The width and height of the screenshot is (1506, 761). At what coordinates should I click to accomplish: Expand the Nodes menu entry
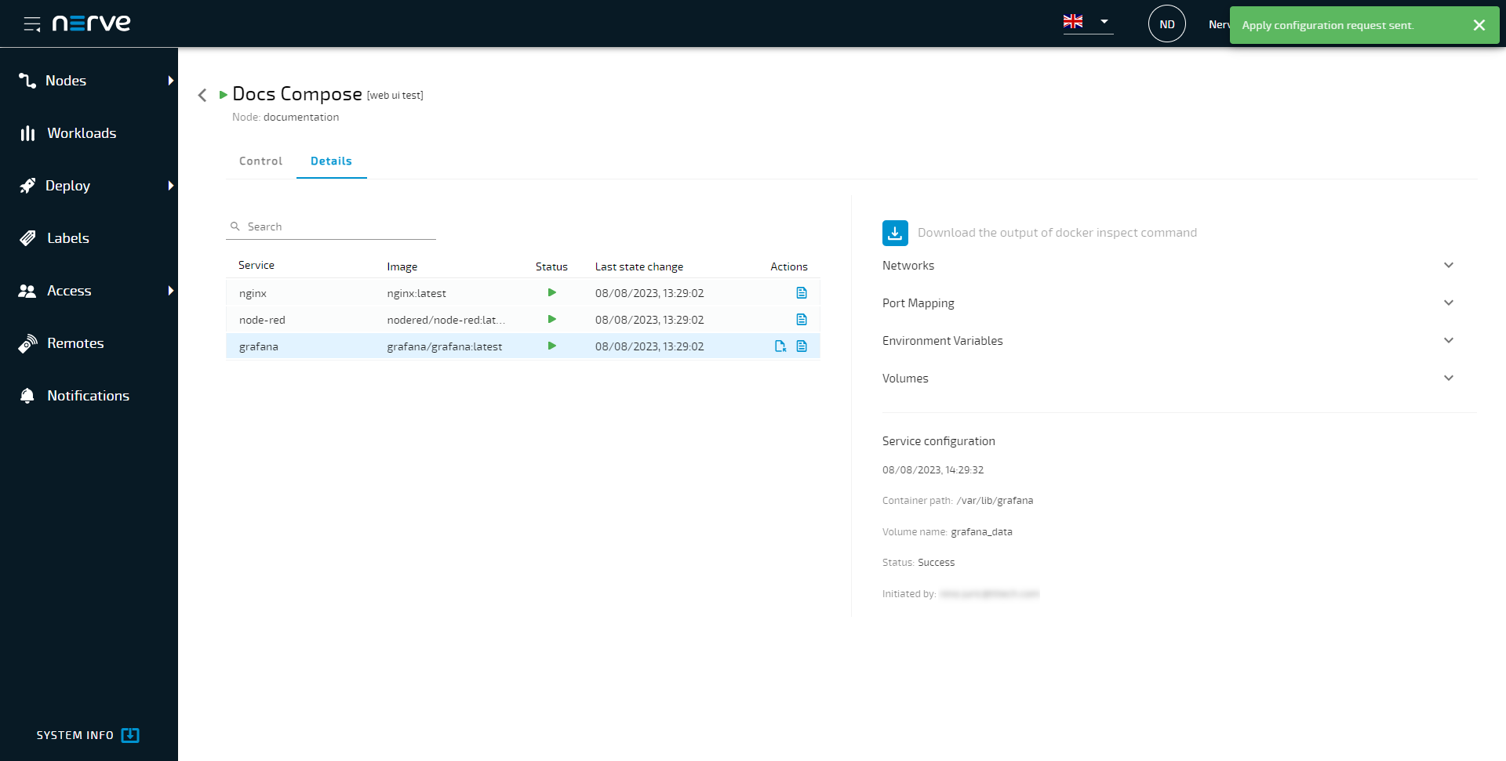[170, 80]
